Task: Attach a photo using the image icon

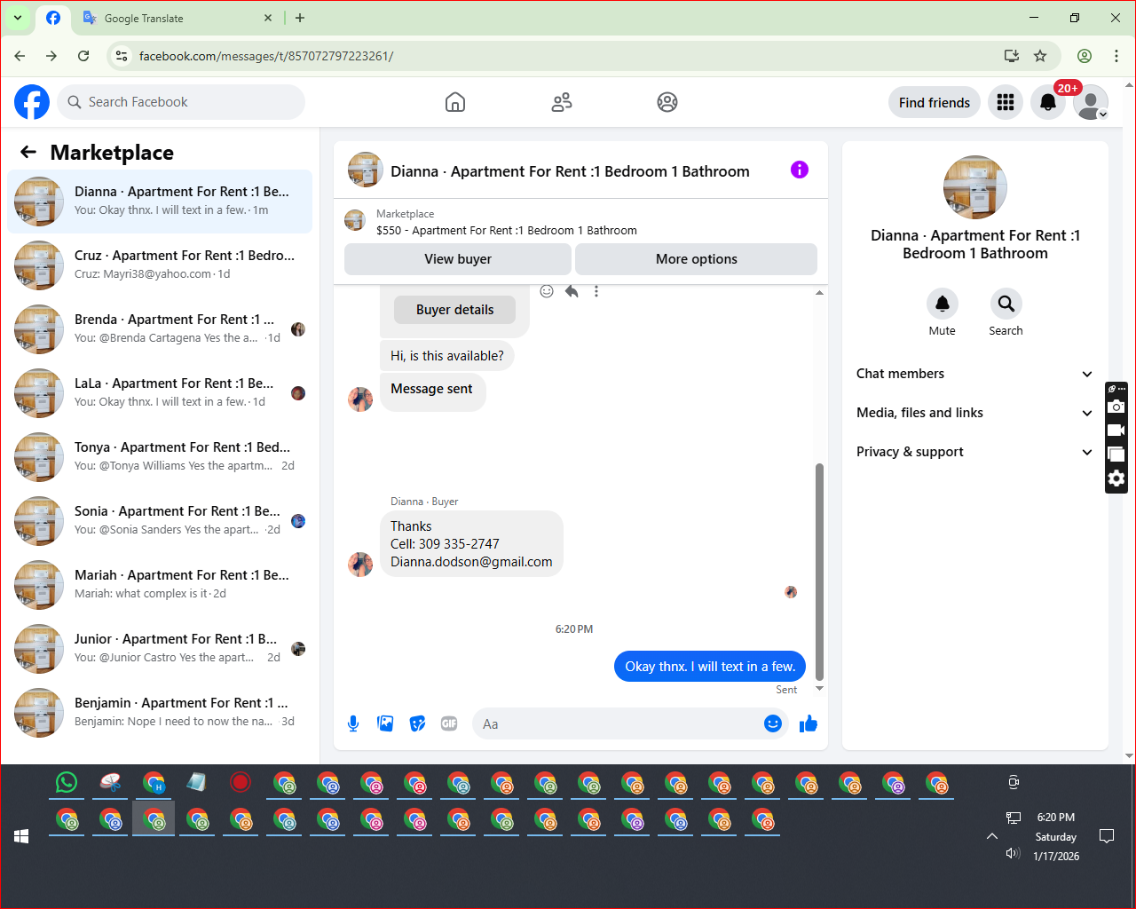Action: (385, 723)
